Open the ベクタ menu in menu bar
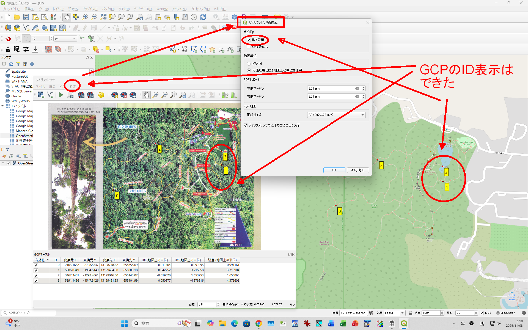Screen dimensions: 528x330 (108, 9)
